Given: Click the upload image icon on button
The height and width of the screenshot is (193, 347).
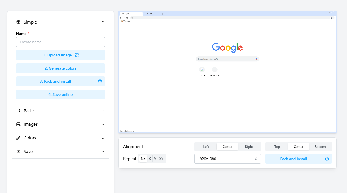Looking at the screenshot, I should (77, 55).
